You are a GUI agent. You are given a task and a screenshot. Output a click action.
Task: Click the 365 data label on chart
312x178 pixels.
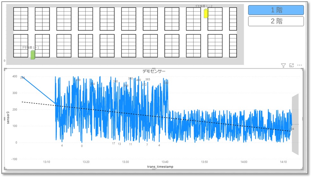pos(148,79)
